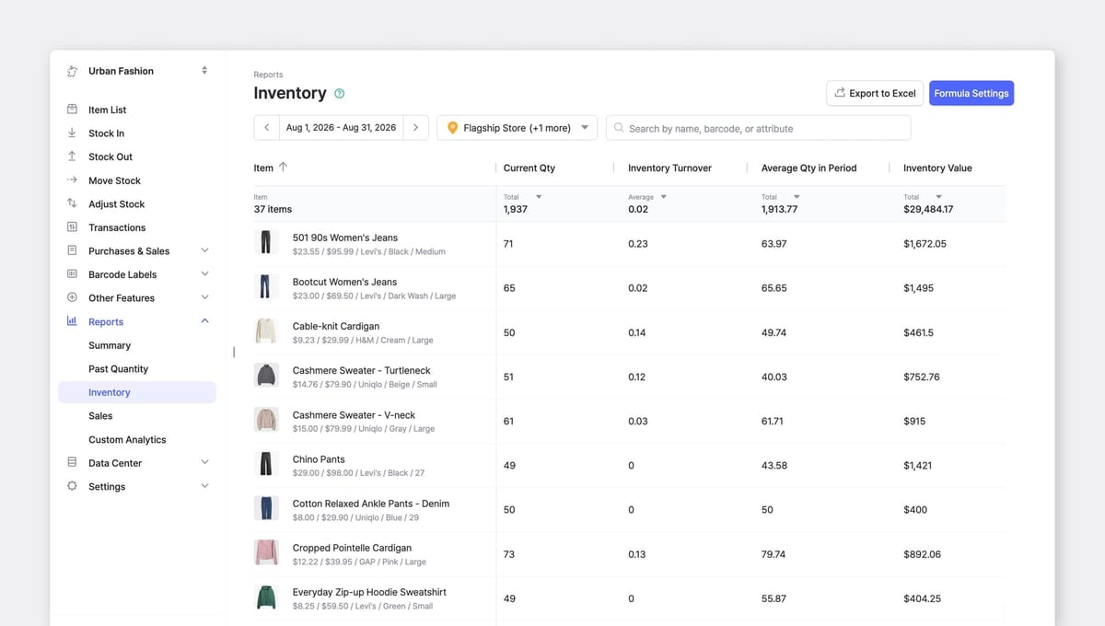Open the Cropped Pointelle Cardigan thumbnail

[x=266, y=553]
